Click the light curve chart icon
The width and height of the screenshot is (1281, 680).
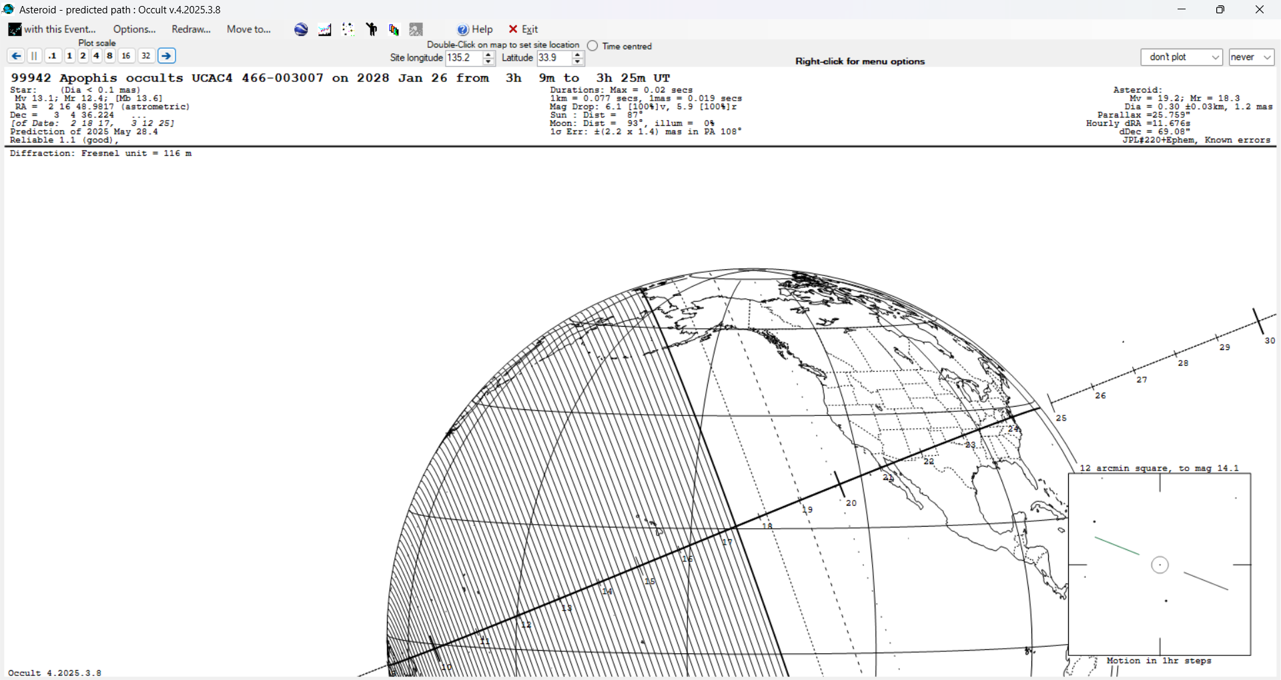(325, 29)
